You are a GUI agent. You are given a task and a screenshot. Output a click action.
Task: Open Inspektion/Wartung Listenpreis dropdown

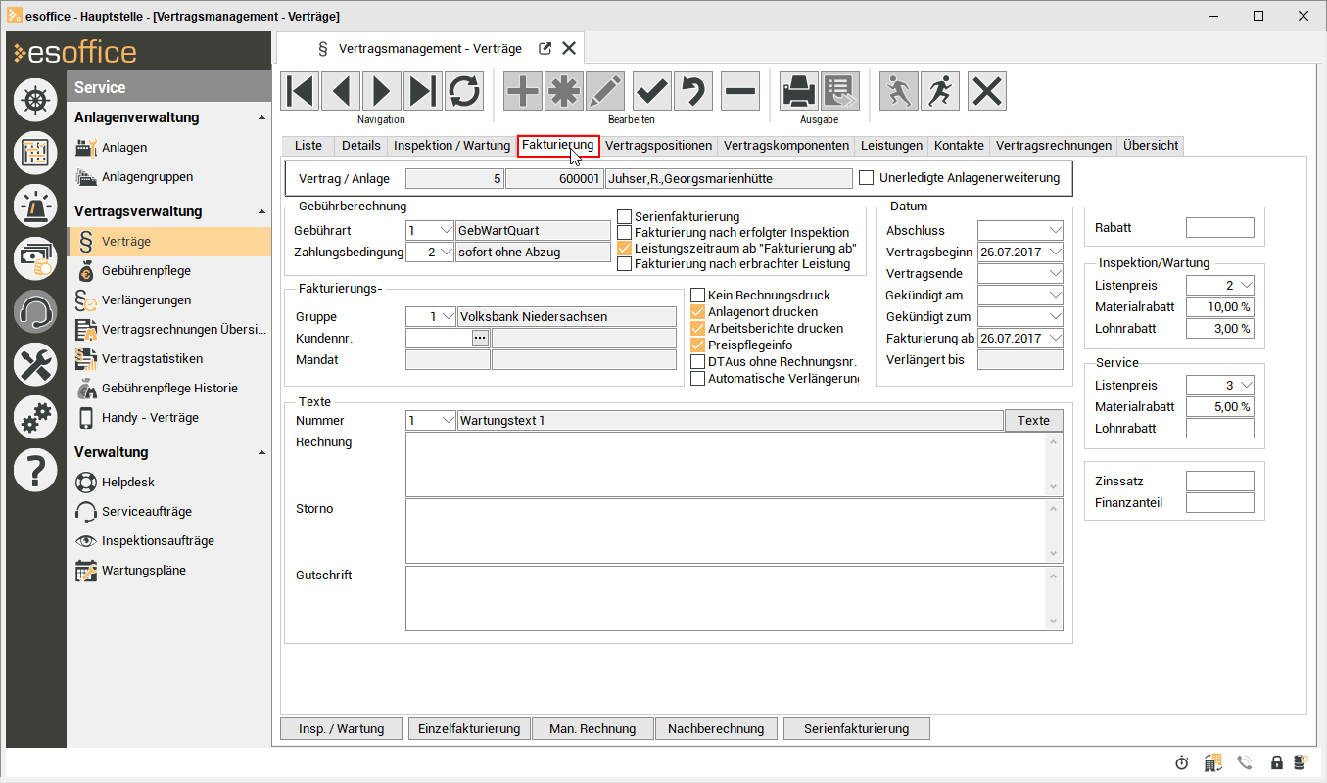tap(1246, 285)
